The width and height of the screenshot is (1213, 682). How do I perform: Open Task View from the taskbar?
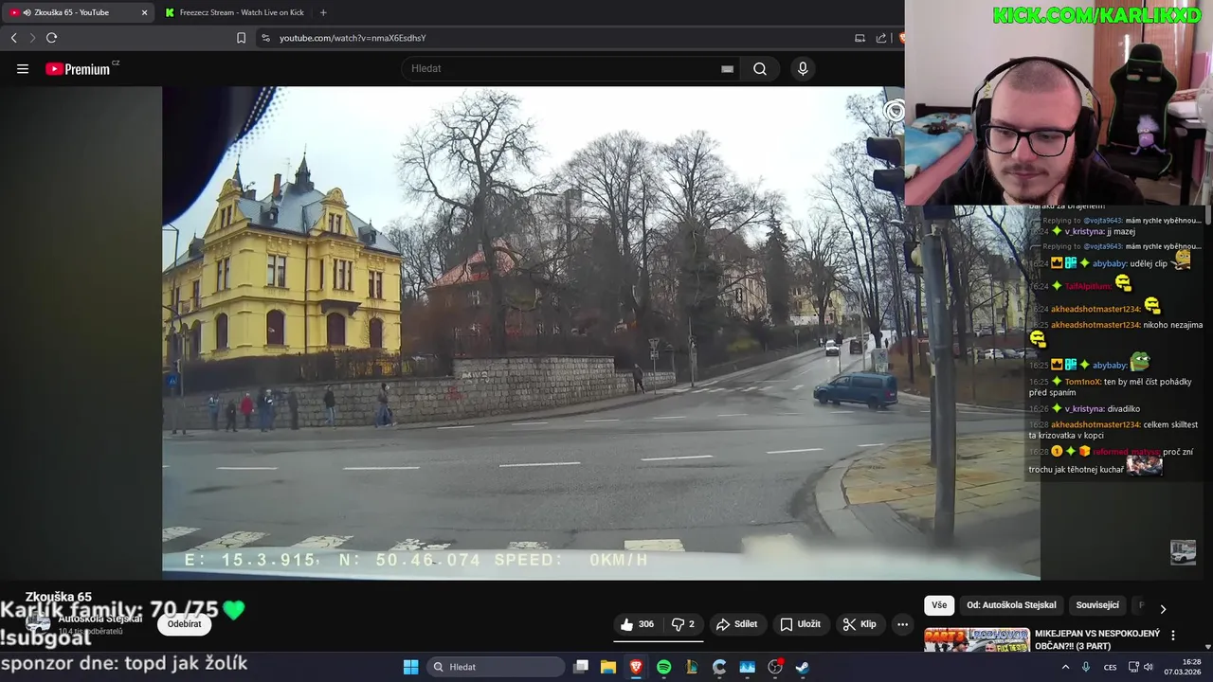click(x=581, y=667)
